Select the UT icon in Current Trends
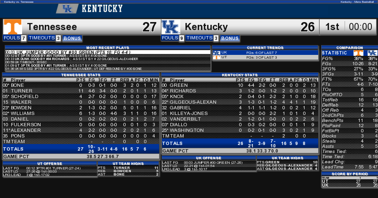This screenshot has height=198, width=378. click(x=217, y=57)
